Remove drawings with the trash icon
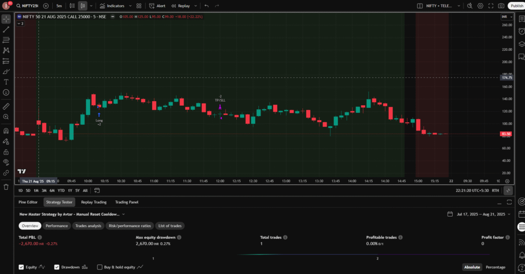This screenshot has width=525, height=274. [x=6, y=187]
